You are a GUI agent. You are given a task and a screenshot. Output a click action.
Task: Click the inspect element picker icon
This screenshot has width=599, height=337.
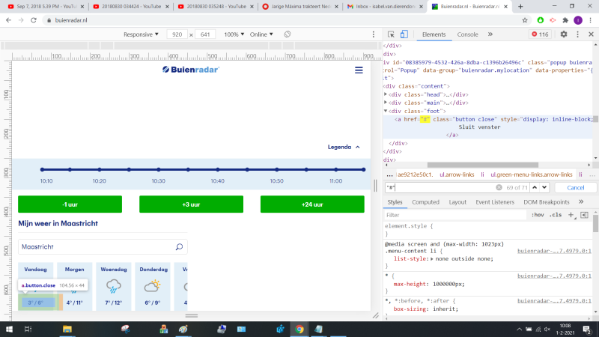[392, 34]
